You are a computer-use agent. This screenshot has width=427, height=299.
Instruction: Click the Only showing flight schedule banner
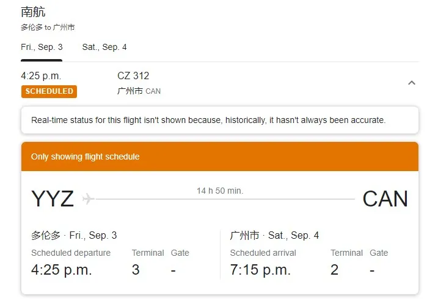(x=220, y=157)
